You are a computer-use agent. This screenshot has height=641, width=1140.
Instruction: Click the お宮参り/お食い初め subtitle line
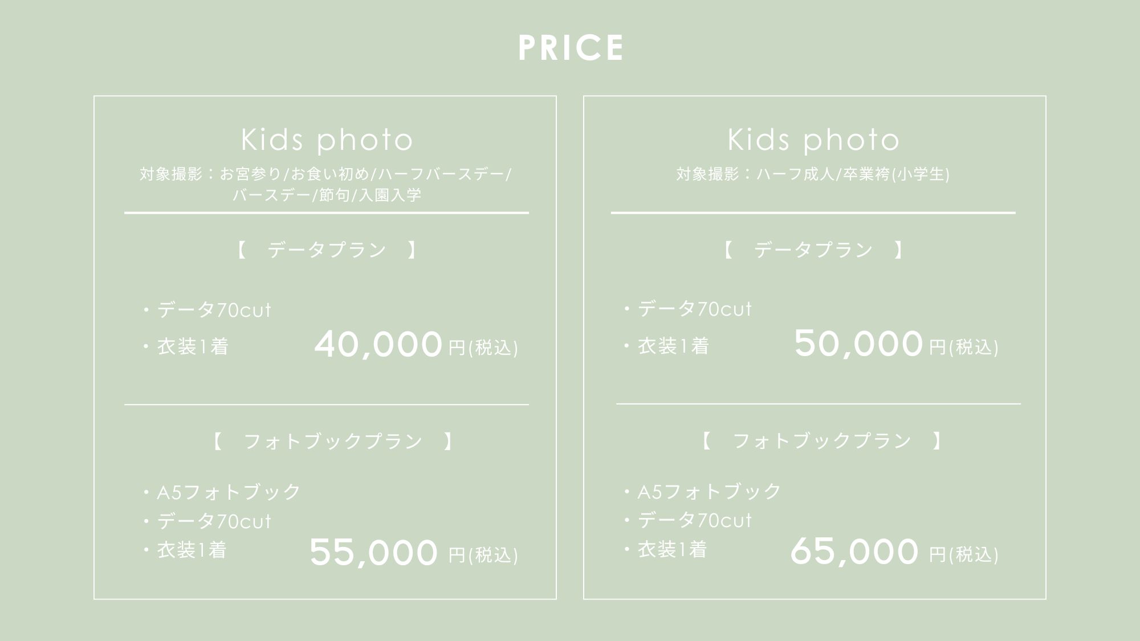pos(325,174)
